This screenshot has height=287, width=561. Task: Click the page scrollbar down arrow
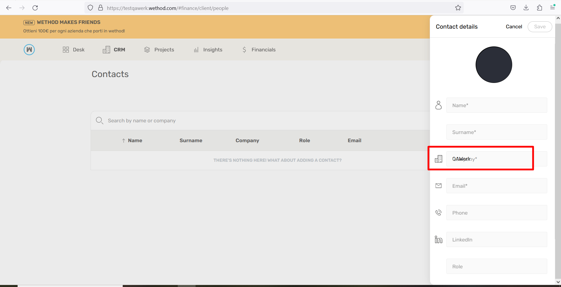pos(558,282)
